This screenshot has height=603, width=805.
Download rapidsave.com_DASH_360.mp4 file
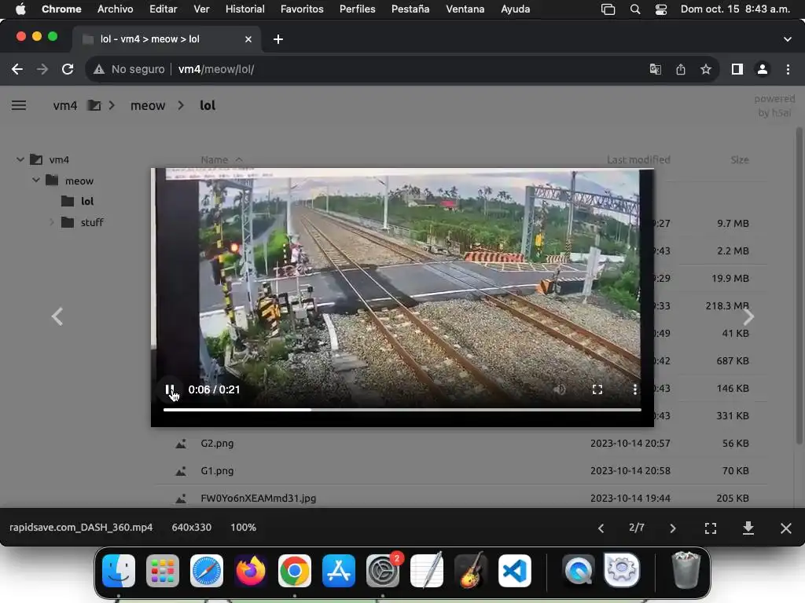tap(748, 528)
